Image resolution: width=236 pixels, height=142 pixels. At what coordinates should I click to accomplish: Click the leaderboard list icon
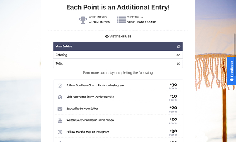point(121,20)
